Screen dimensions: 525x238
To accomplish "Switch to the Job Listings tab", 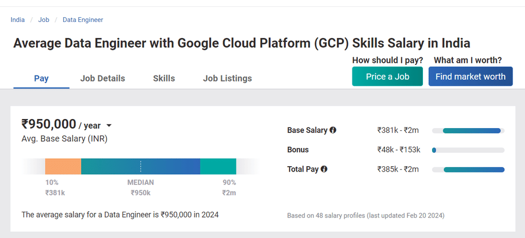I will coord(227,78).
